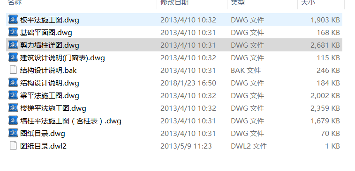Click icon of 墙柱平法施工图（含柱表）.dwg

pyautogui.click(x=13, y=120)
